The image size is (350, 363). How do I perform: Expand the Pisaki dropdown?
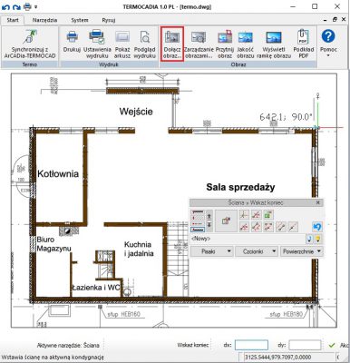point(212,251)
